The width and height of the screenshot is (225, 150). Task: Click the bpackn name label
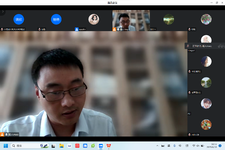pos(82,29)
